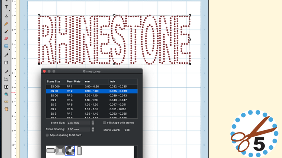Select the Zoom magnifier tool

point(6,94)
